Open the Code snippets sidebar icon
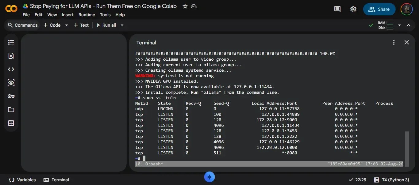Viewport: 419px width, 185px height. (x=11, y=69)
